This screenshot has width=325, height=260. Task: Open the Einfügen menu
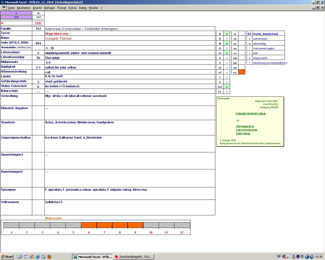tap(50, 8)
